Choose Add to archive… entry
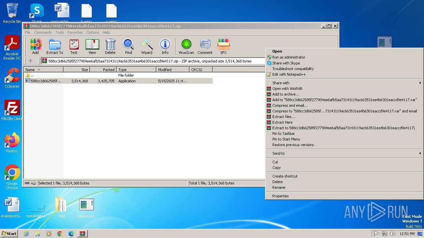Viewport: 424px width, 238px height. tap(344, 94)
